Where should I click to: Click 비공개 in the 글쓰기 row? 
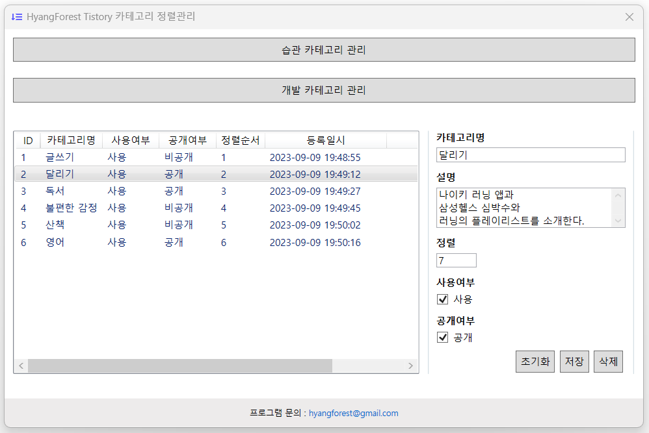point(179,157)
